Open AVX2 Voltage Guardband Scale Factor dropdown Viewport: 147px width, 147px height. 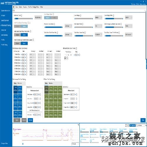[x=128, y=26]
